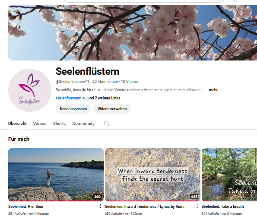Open the Shorts tab
The height and width of the screenshot is (223, 257).
[59, 124]
